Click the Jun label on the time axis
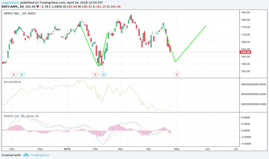This screenshot has width=269, height=159. (x=208, y=149)
